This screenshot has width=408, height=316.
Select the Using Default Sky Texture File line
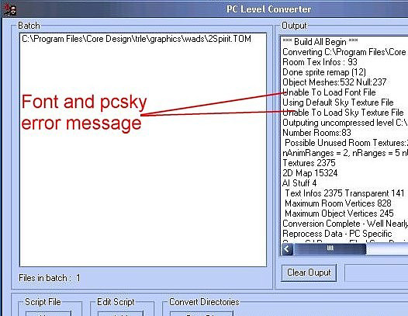click(x=338, y=102)
